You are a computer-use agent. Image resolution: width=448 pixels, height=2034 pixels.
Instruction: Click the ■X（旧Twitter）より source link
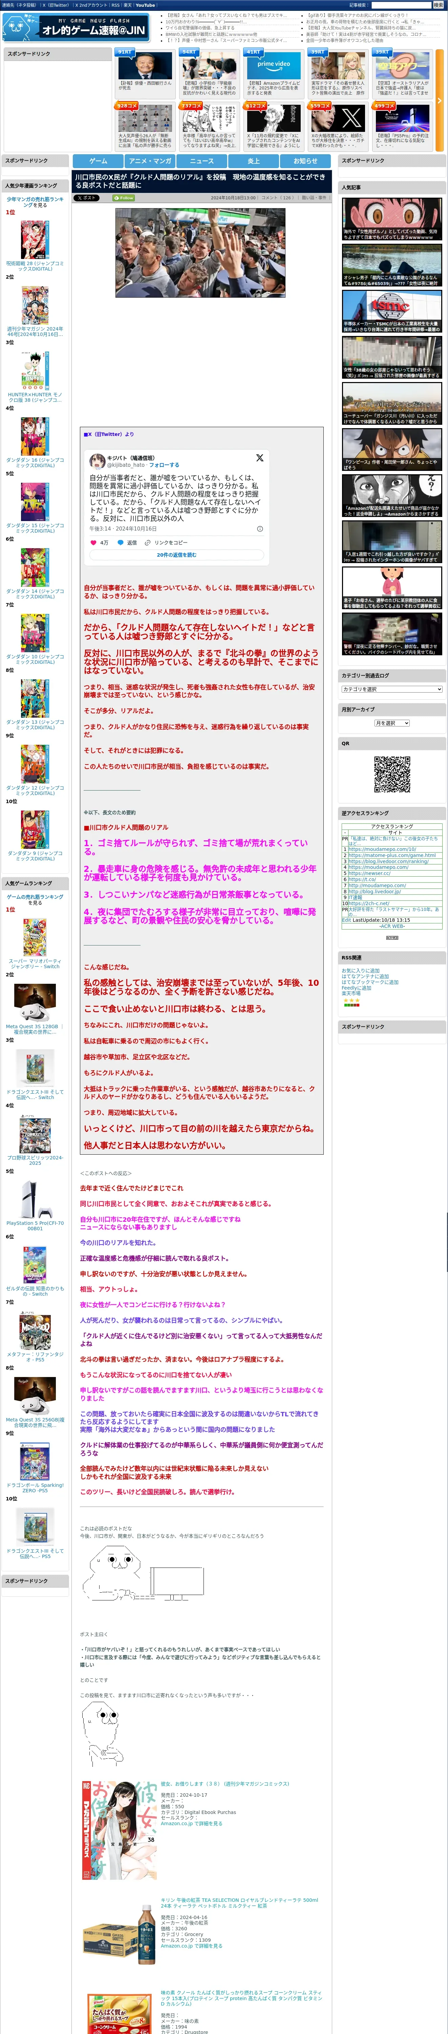[109, 434]
